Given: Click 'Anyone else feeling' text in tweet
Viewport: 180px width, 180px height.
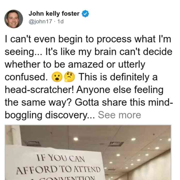Looking at the screenshot, I should 120,90.
